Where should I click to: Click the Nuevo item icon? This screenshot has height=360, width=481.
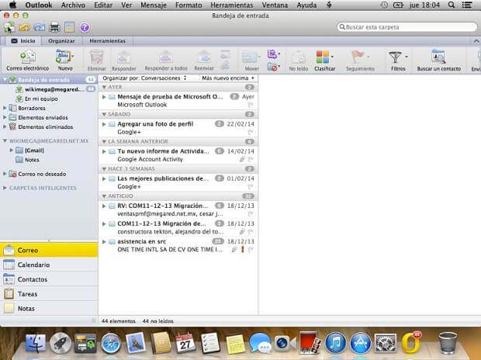coord(64,57)
